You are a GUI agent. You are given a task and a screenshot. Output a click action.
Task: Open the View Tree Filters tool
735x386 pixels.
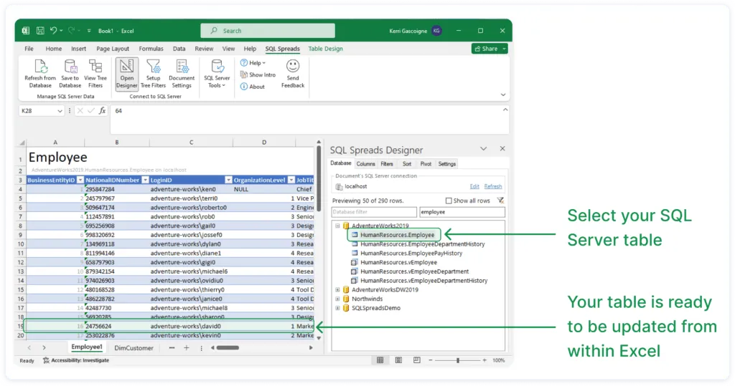95,67
